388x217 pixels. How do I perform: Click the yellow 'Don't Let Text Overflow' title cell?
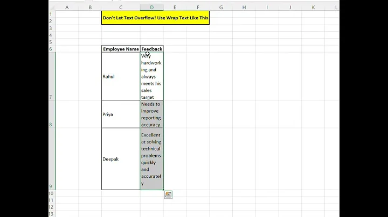(x=155, y=18)
